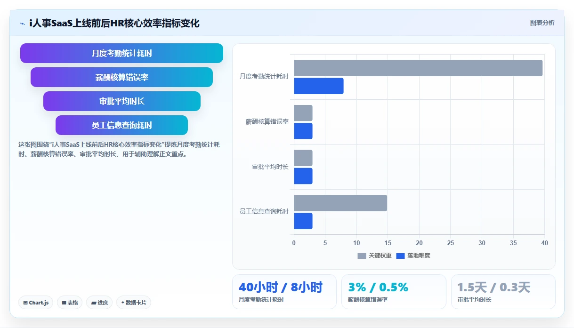The height and width of the screenshot is (328, 574).
Task: Click the 薪酬核算错误率 y-axis label
Action: pos(267,121)
